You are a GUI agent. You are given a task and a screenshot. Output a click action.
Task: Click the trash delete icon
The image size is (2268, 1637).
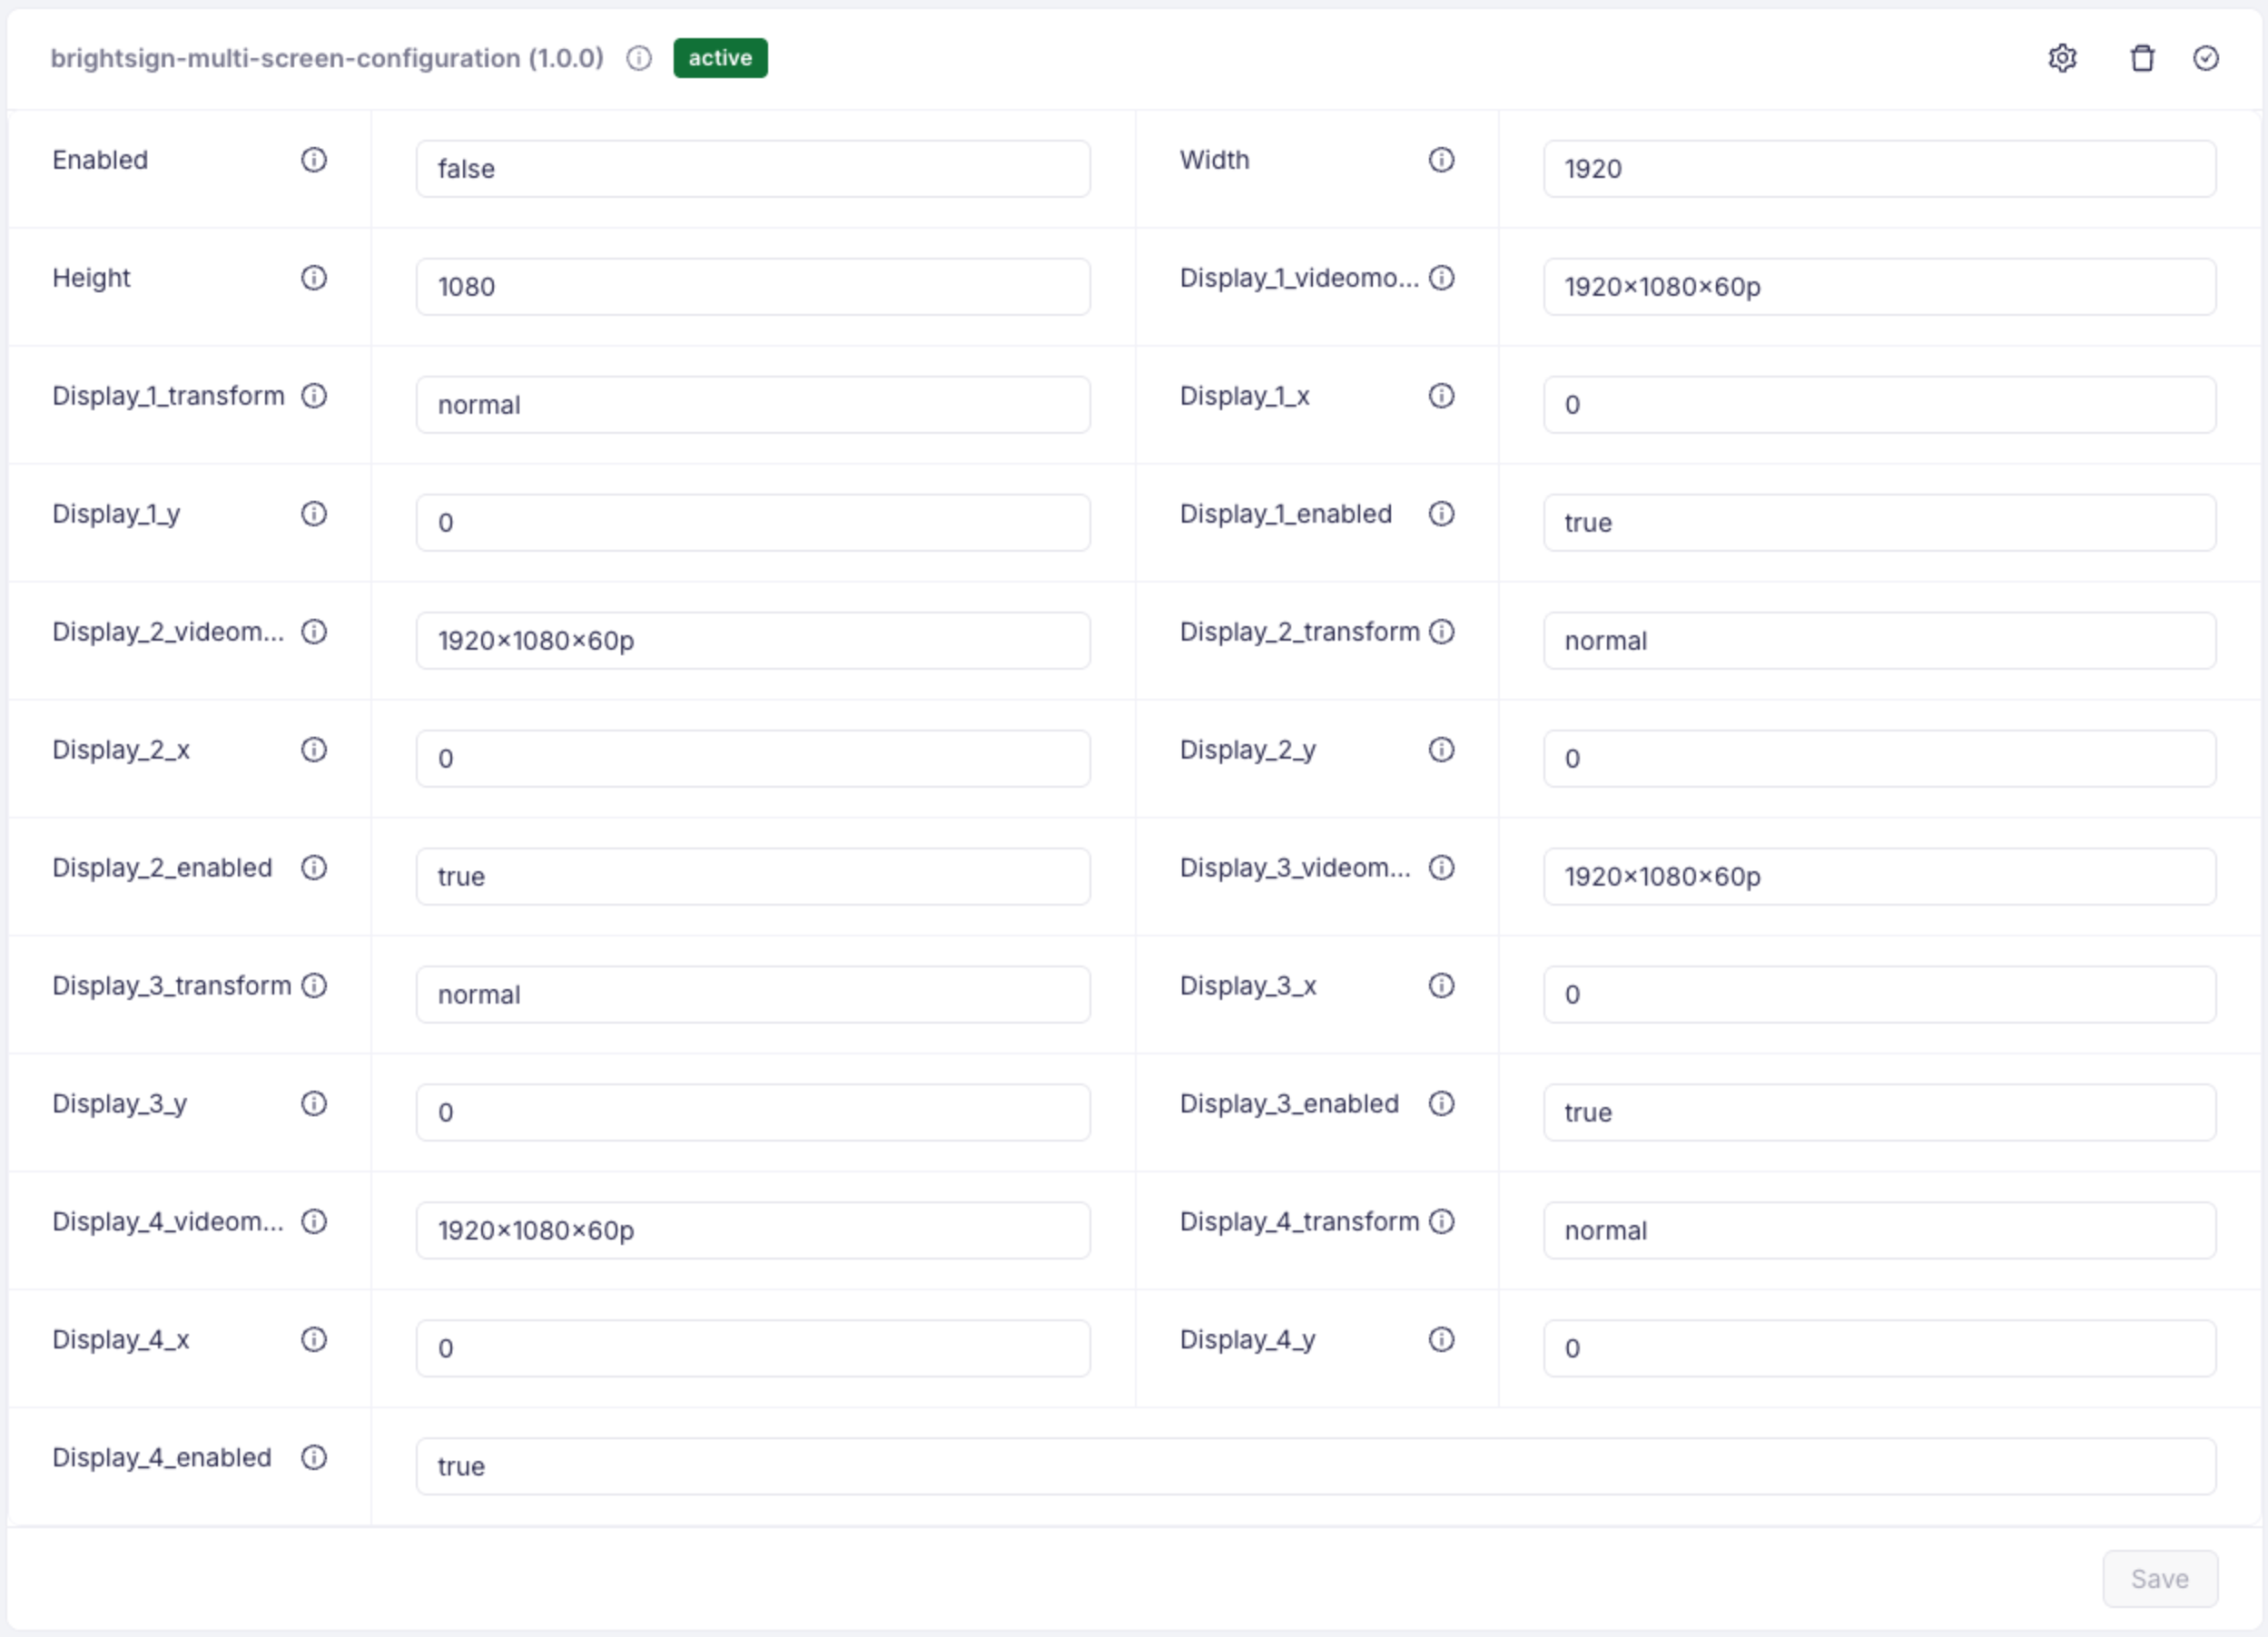click(x=2142, y=59)
